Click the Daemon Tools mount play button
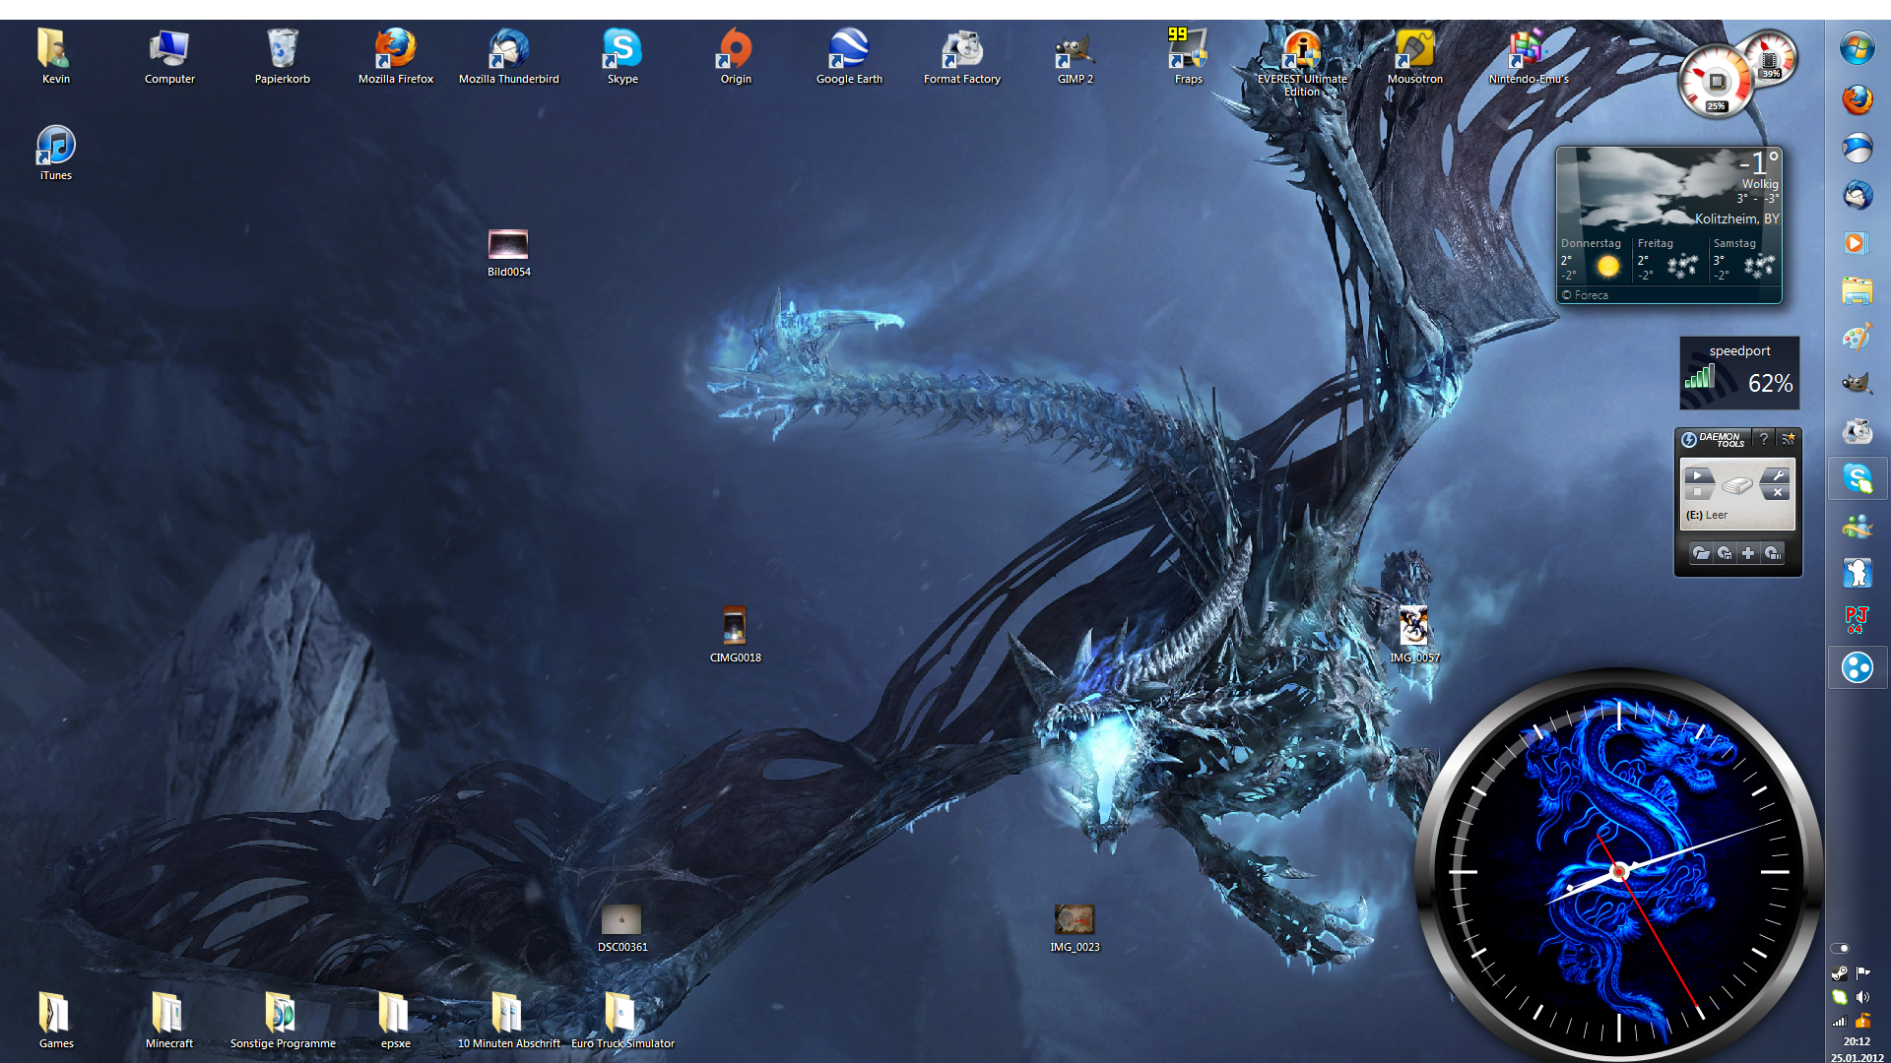This screenshot has width=1891, height=1063. click(1698, 475)
